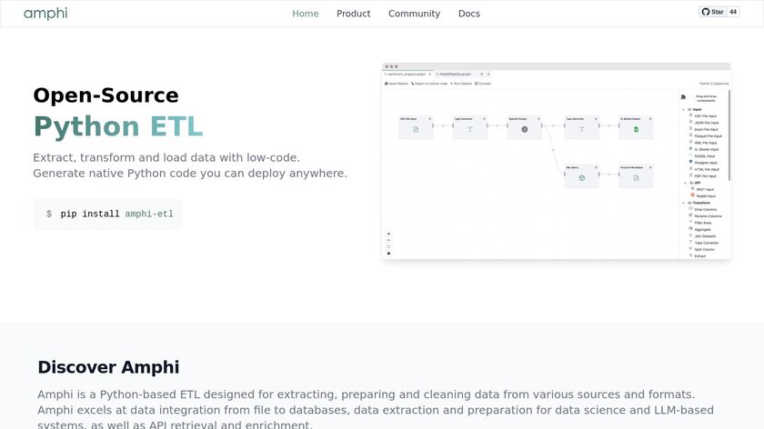Screen dimensions: 764x429
Task: Click the GitHub Star button
Action: click(712, 12)
